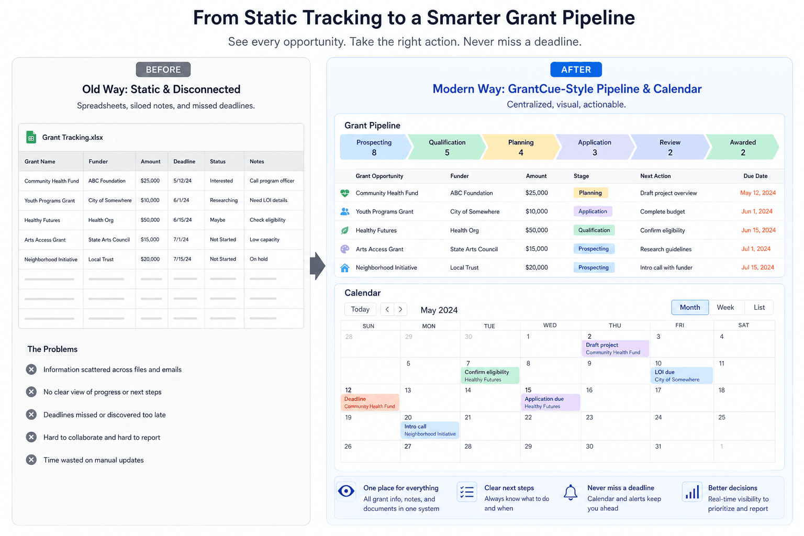Click the May 12, 2024 due date

(758, 193)
